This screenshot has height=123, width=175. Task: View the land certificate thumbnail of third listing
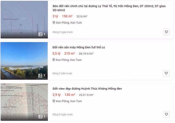[24, 102]
